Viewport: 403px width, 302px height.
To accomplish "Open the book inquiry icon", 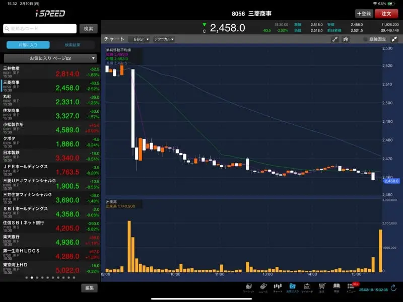I will point(336,288).
